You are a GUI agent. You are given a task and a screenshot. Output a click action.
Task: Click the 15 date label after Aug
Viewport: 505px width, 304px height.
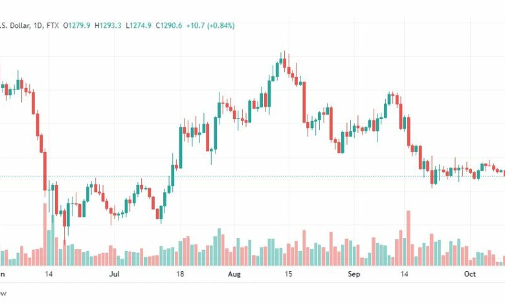point(288,274)
